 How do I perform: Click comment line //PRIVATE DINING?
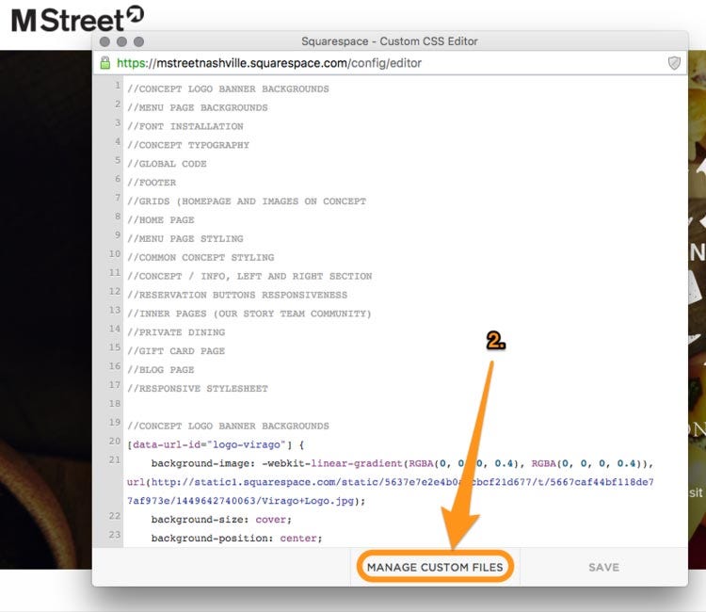[176, 332]
